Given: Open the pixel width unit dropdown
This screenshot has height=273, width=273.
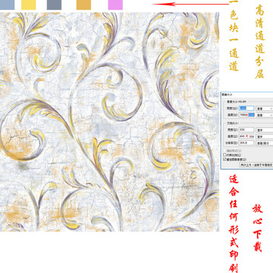Looking at the screenshot, I should click(265, 108).
